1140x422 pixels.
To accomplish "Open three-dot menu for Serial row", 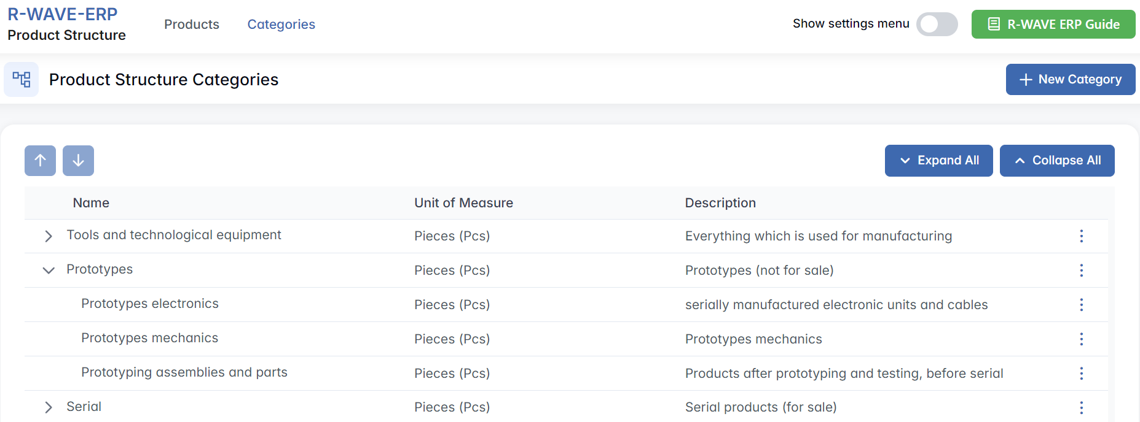I will 1081,407.
